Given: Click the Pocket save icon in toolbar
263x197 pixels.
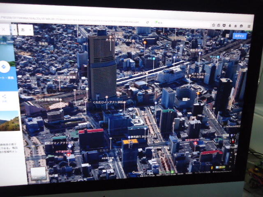Looking at the screenshot, I should pyautogui.click(x=224, y=25).
